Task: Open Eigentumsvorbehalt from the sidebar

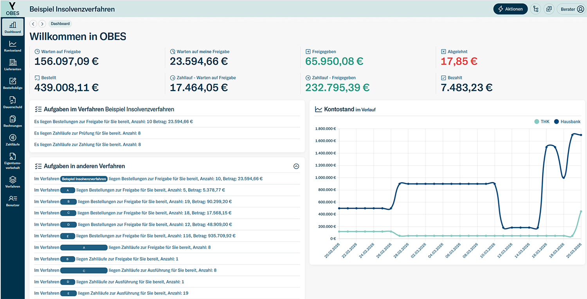Action: pyautogui.click(x=13, y=161)
